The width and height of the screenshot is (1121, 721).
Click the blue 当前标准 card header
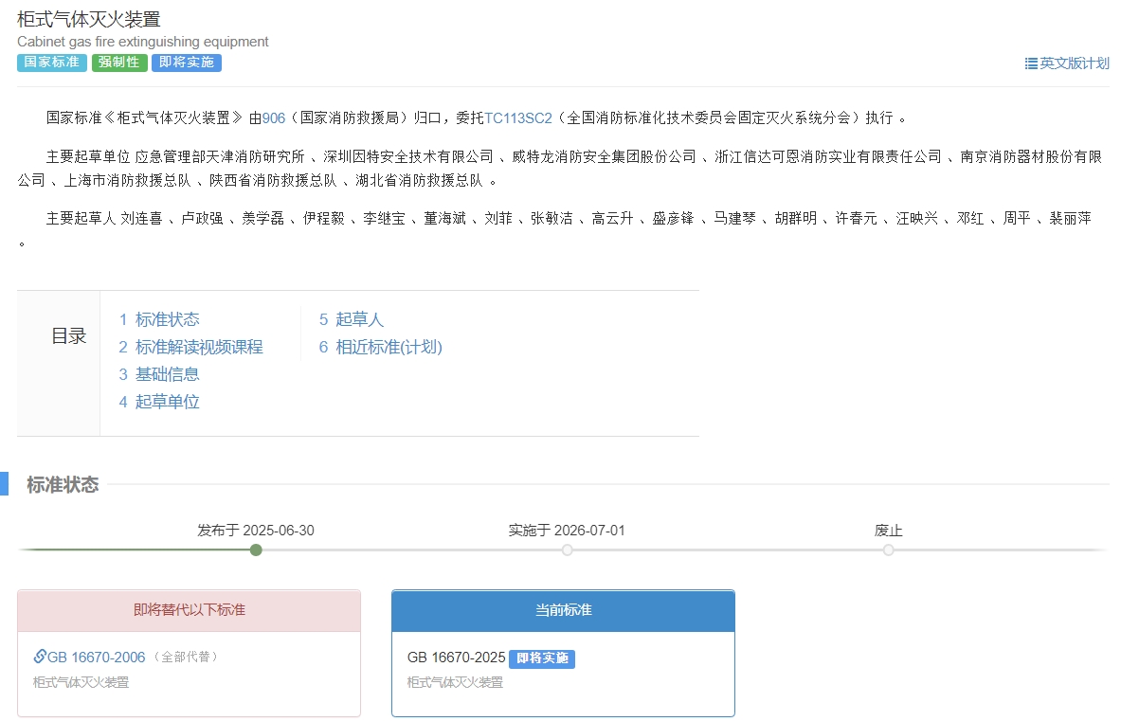pyautogui.click(x=564, y=610)
